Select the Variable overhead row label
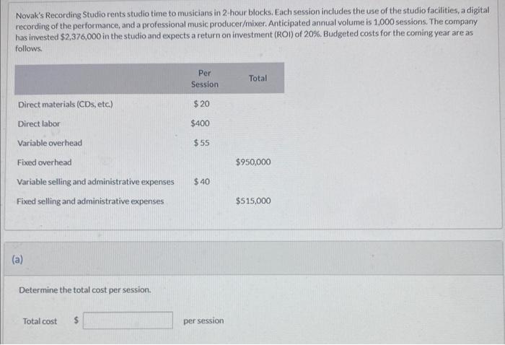Image resolution: width=505 pixels, height=345 pixels. tap(50, 143)
